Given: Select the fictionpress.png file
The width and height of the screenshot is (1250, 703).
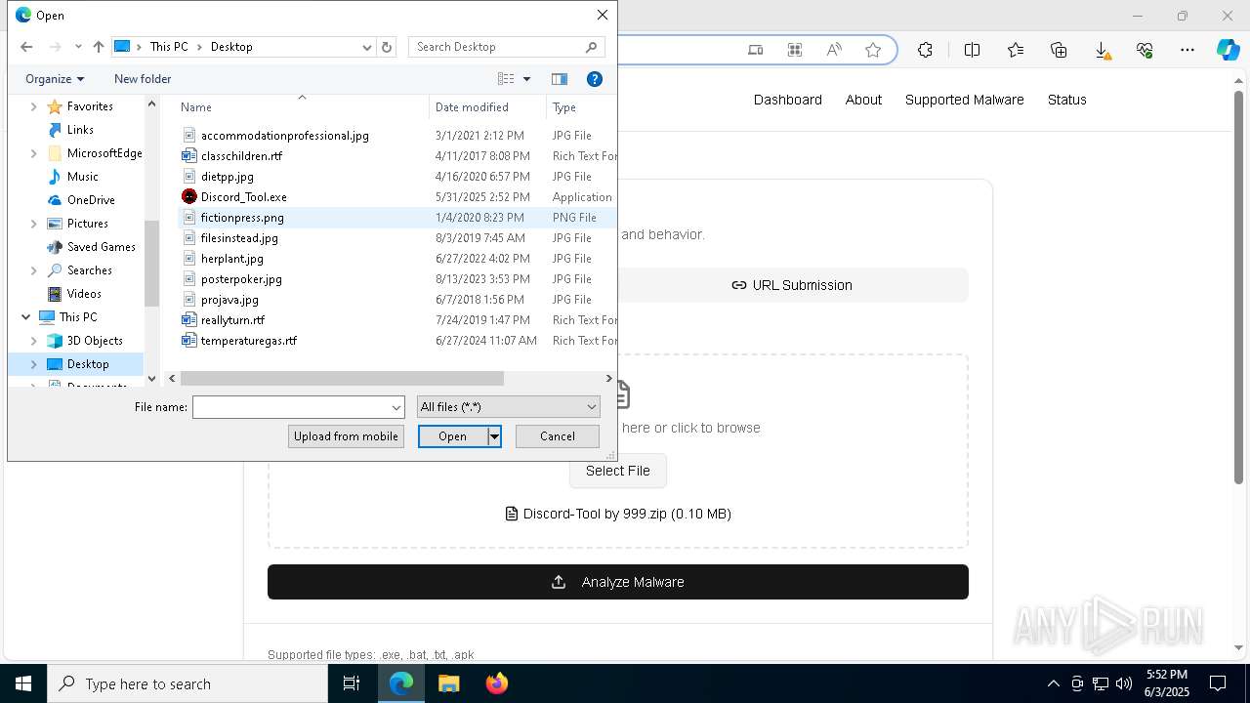Looking at the screenshot, I should pyautogui.click(x=242, y=218).
